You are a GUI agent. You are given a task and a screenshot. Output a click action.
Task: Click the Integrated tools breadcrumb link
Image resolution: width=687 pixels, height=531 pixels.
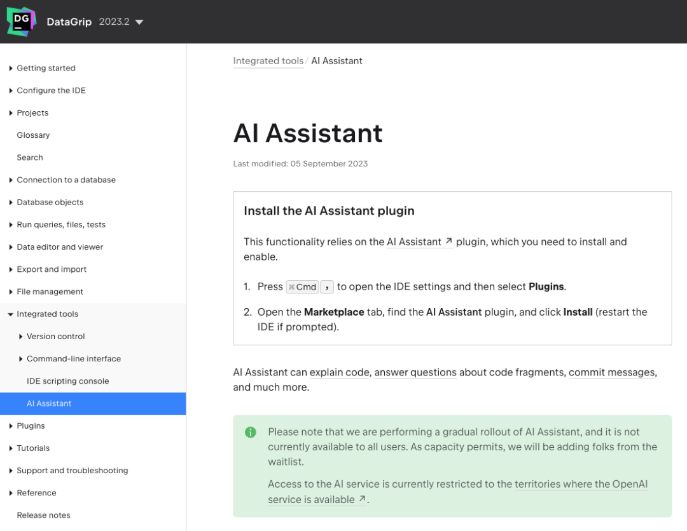point(268,61)
